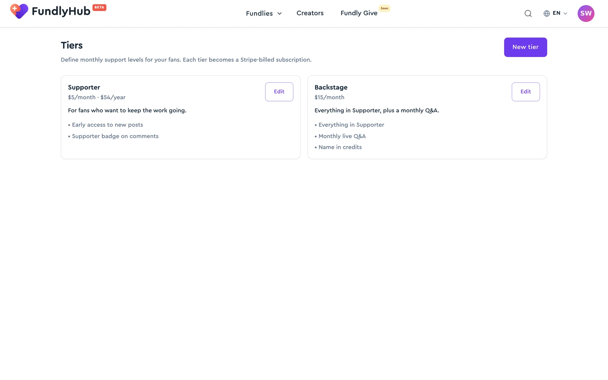
Task: Open the SW user avatar menu
Action: 586,13
